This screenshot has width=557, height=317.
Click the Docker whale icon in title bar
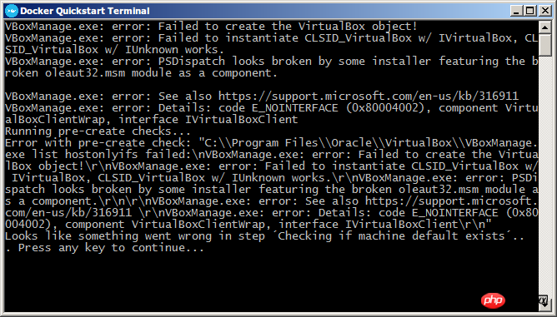point(12,11)
